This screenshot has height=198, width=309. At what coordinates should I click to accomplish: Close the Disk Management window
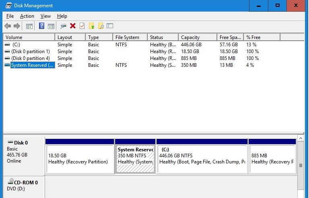click(x=296, y=6)
